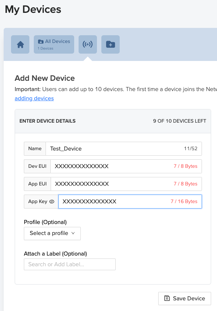Click the 11/52 character counter
Image resolution: width=217 pixels, height=311 pixels.
pyautogui.click(x=191, y=149)
